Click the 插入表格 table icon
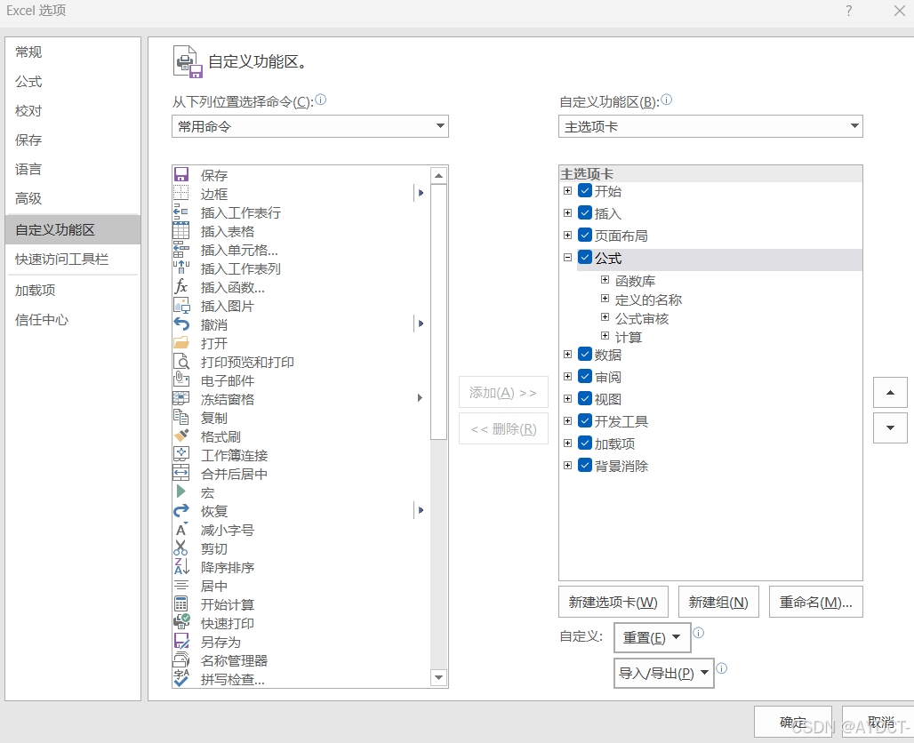 (181, 230)
